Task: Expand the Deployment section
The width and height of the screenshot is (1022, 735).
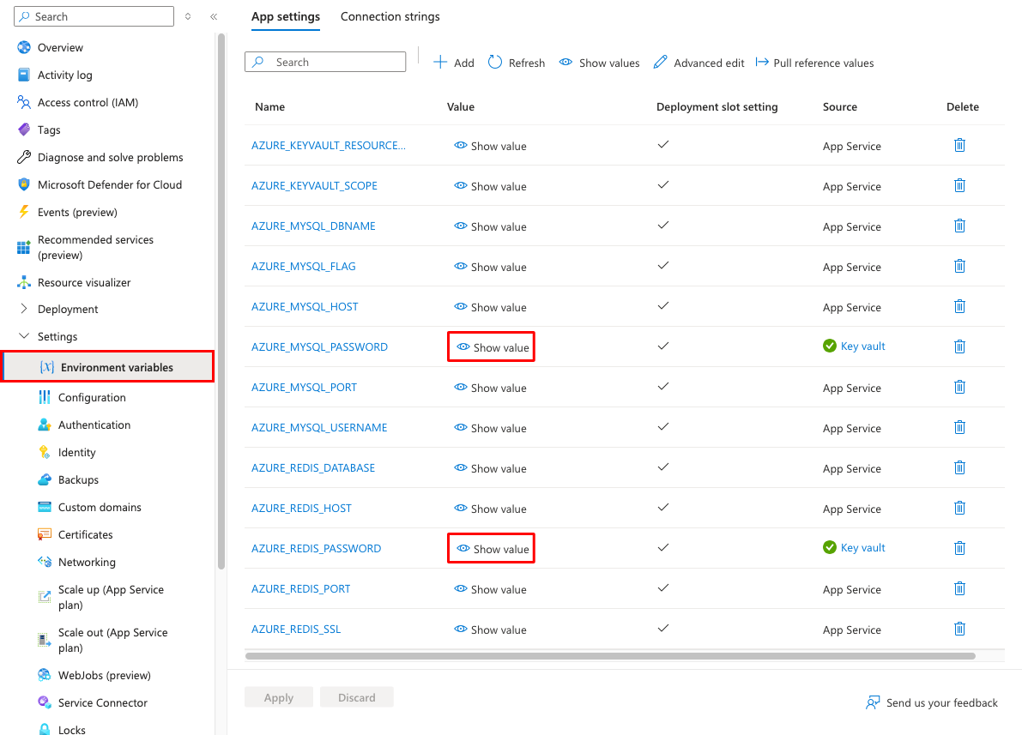Action: point(68,309)
